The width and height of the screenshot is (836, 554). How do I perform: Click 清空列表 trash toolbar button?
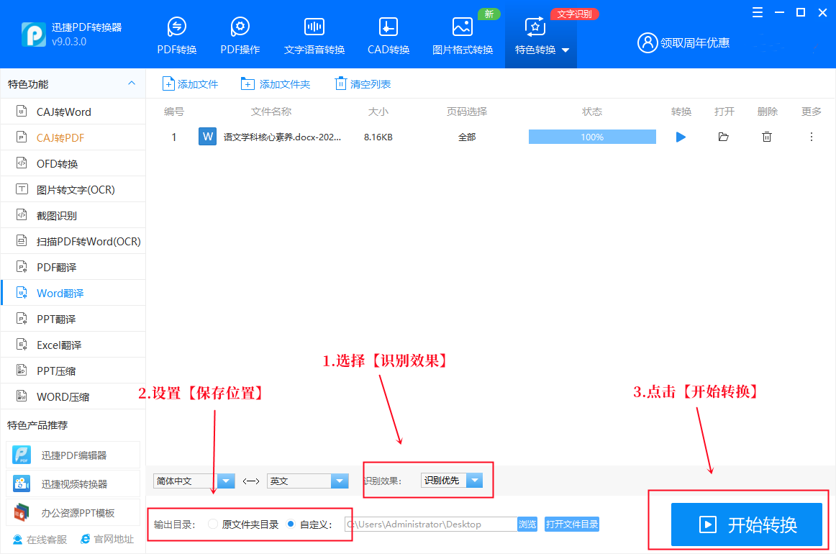click(x=363, y=83)
